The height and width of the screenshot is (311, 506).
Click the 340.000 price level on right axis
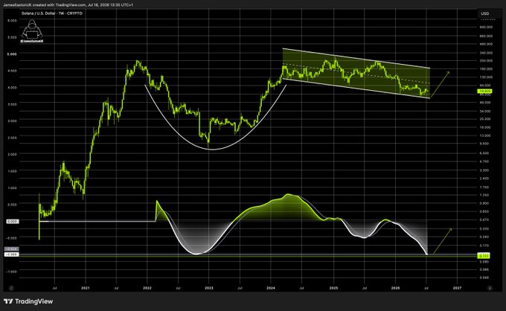coord(486,53)
